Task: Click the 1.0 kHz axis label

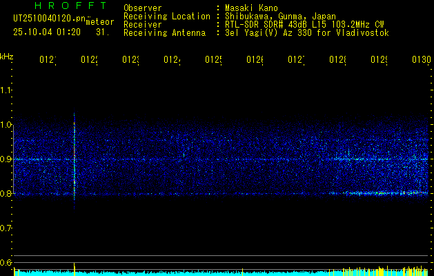Action: pyautogui.click(x=6, y=125)
